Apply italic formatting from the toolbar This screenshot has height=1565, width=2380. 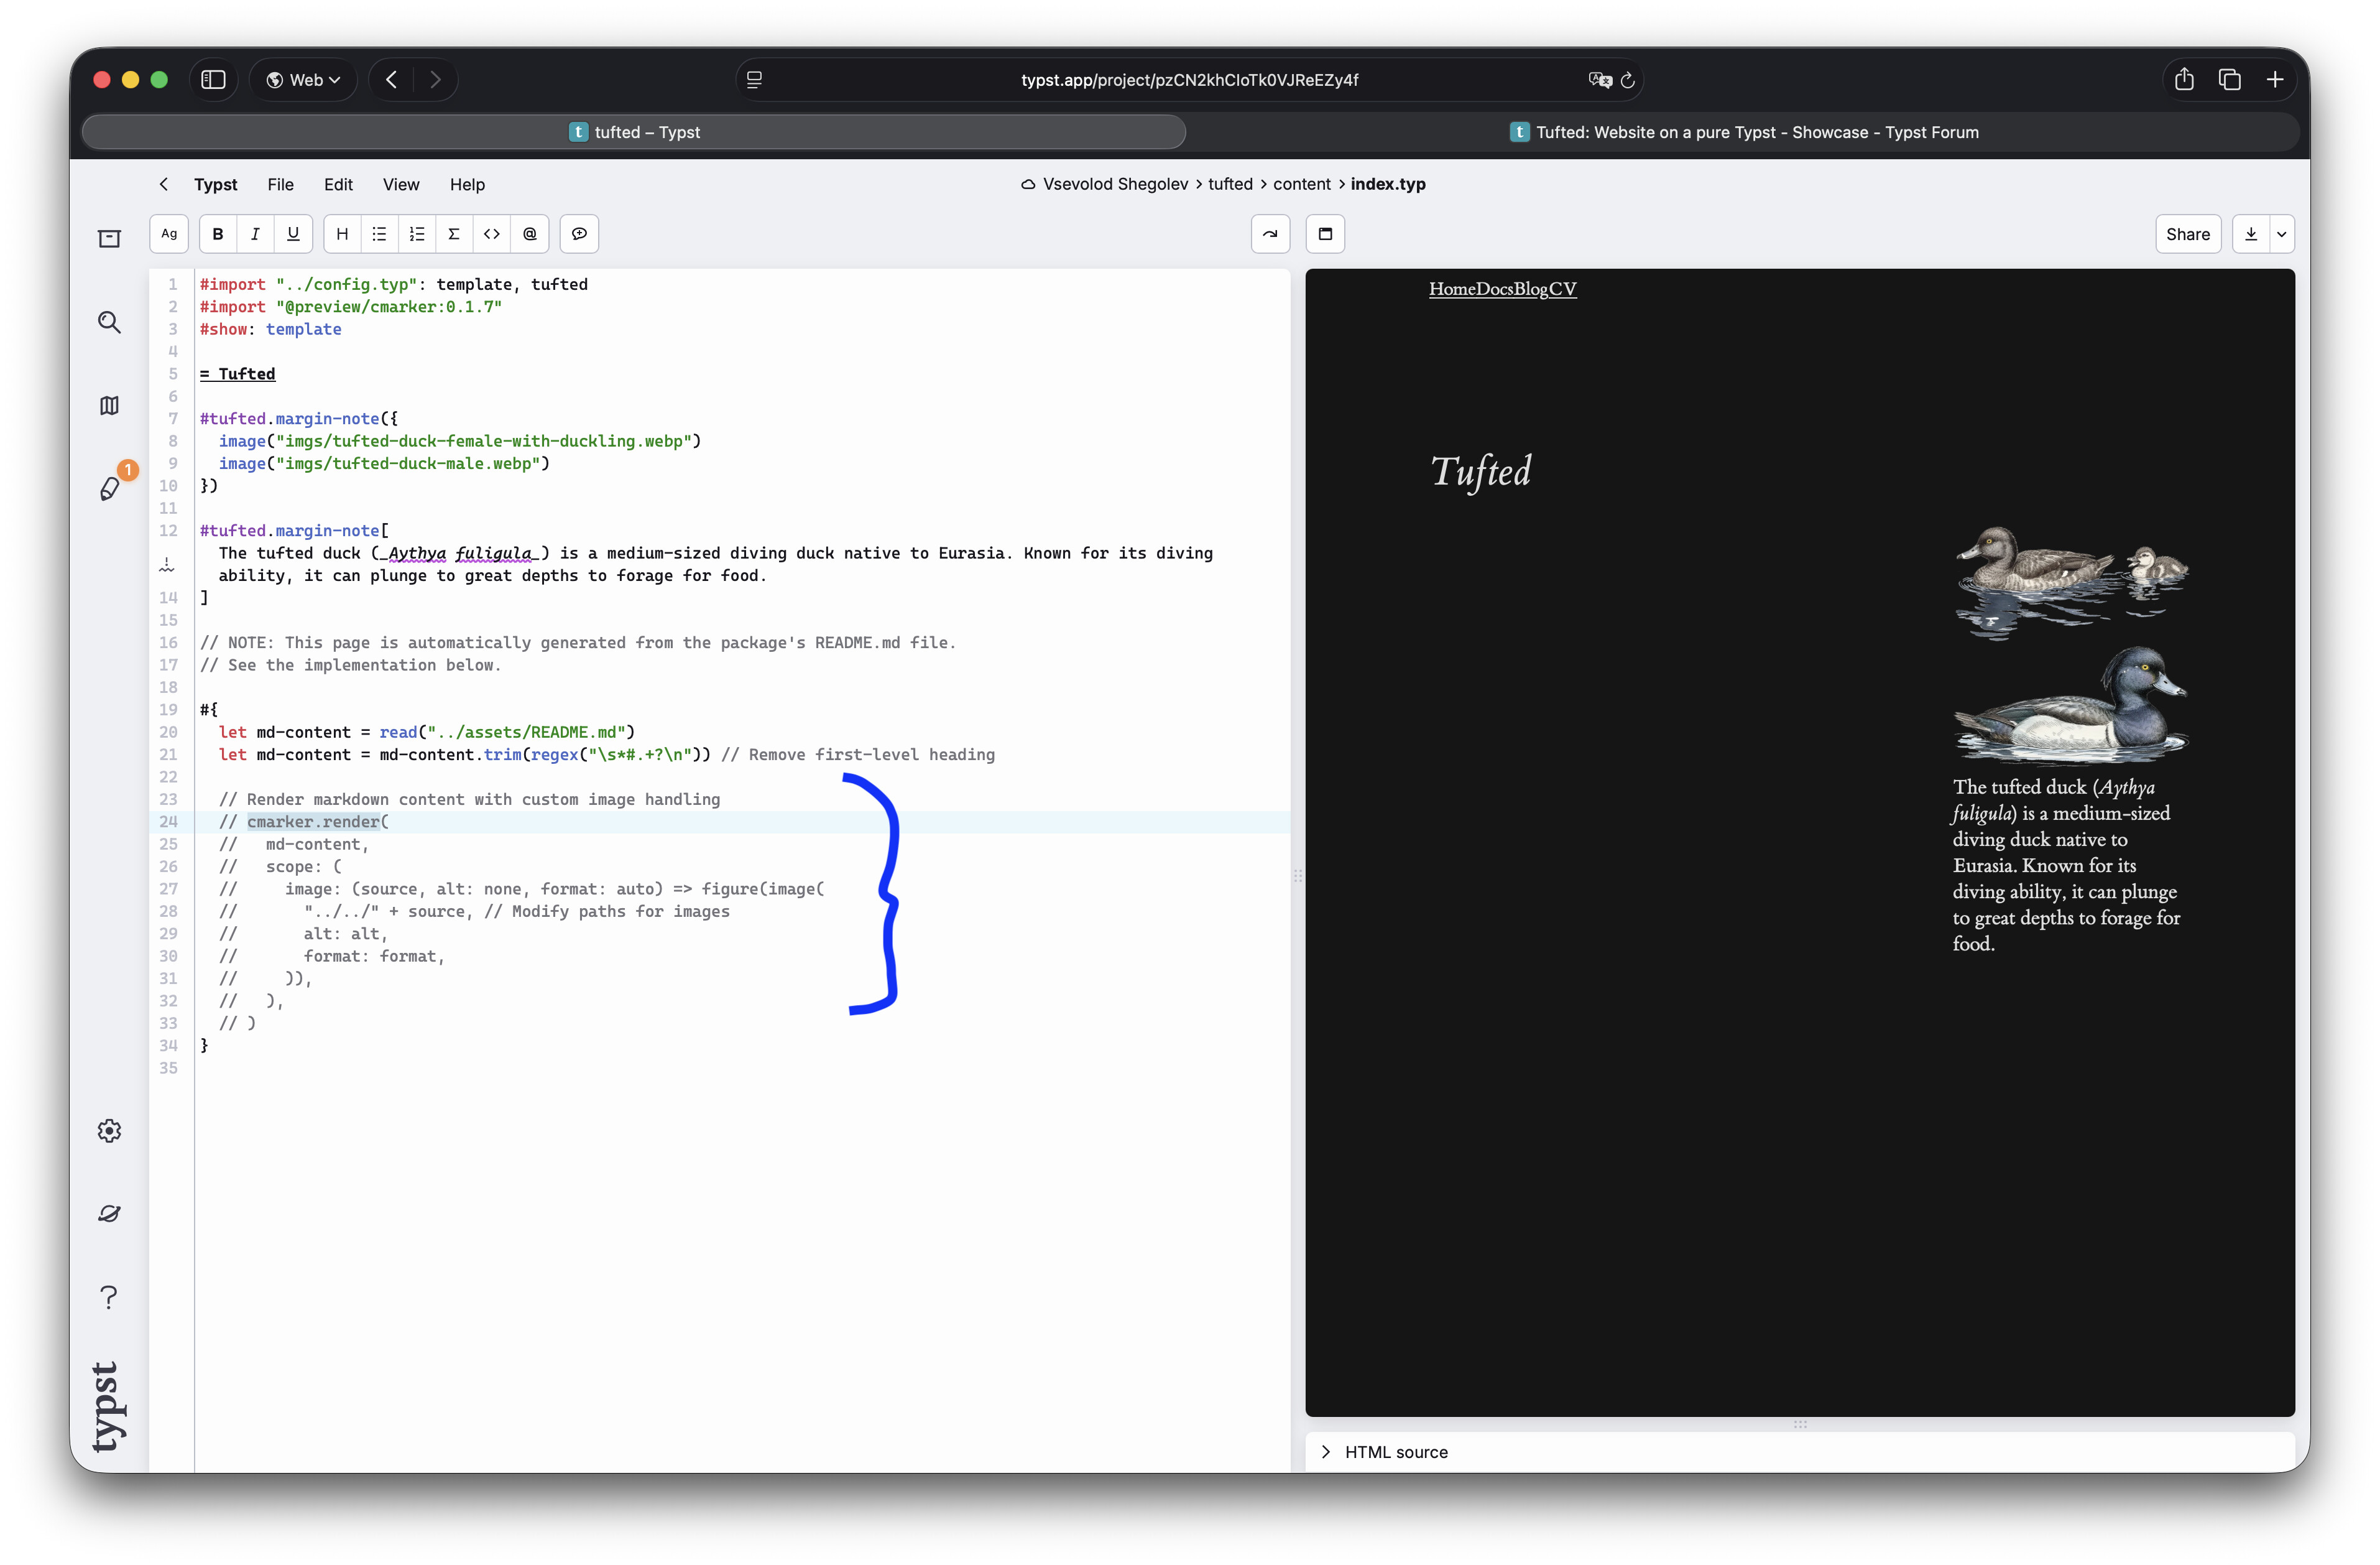255,234
